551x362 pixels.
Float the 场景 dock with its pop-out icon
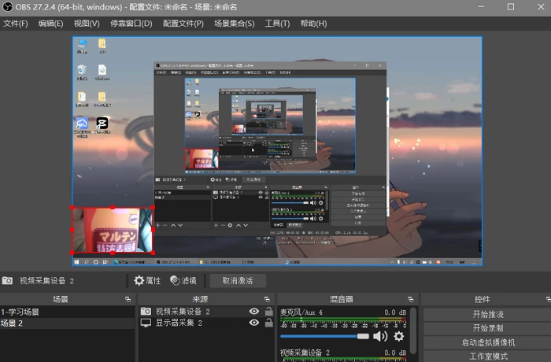click(128, 300)
